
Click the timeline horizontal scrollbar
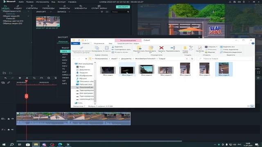[x=99, y=141]
